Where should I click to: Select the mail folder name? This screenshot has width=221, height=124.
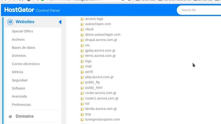tap(88, 66)
